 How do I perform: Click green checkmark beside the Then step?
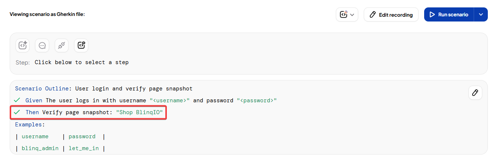(x=17, y=112)
